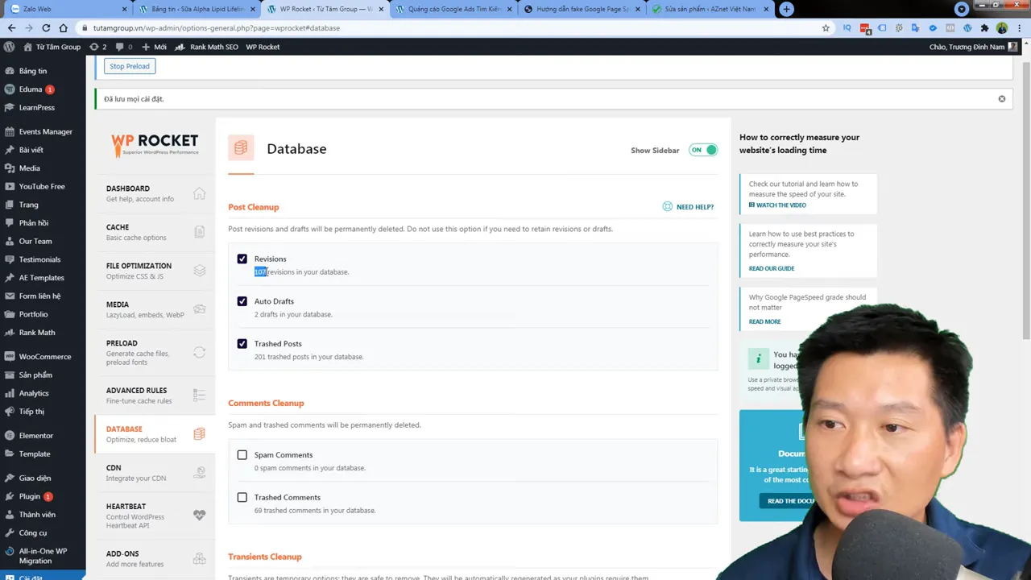1031x580 pixels.
Task: Reload the page in browser
Action: pyautogui.click(x=45, y=27)
